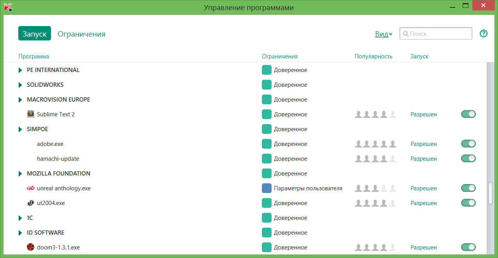Click green restriction swatch for Sublime Text 2

[267, 114]
